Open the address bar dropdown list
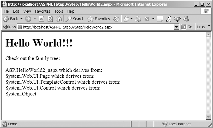Viewport: 213px width, 128px height. 177,27
